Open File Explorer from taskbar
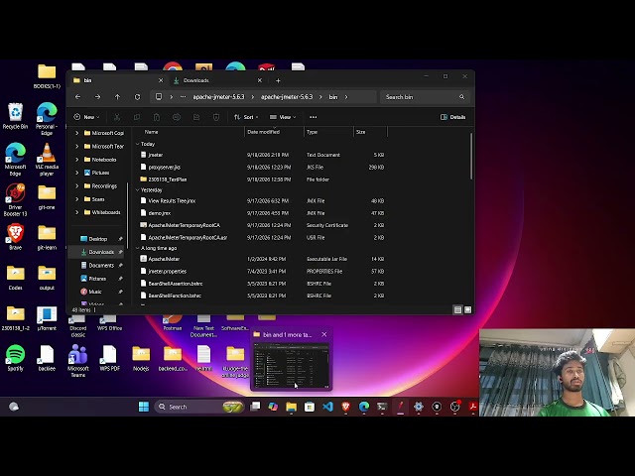 pos(291,407)
